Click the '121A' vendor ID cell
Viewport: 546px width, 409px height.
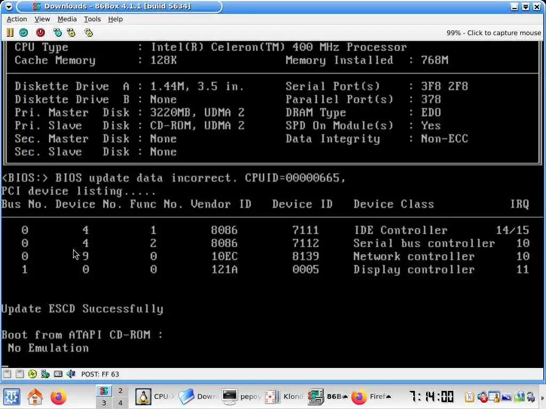point(224,269)
